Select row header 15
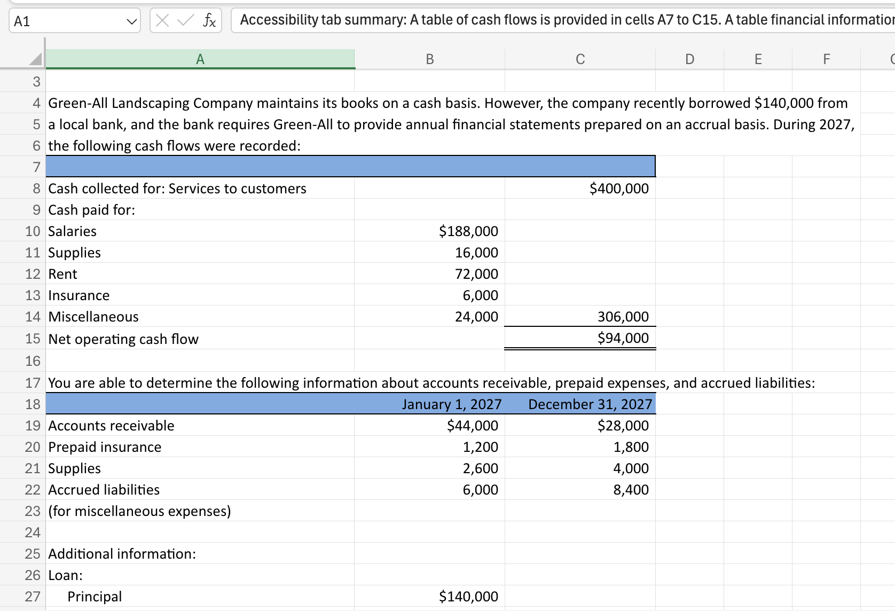 pyautogui.click(x=32, y=339)
